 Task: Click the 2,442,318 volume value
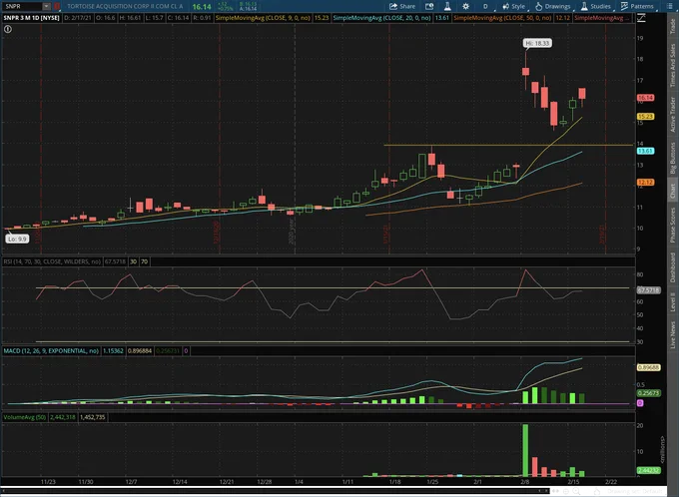(x=63, y=417)
